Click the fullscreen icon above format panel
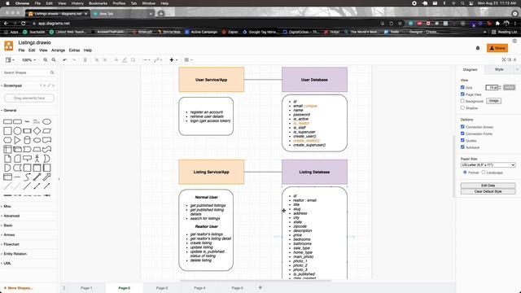 (504, 59)
